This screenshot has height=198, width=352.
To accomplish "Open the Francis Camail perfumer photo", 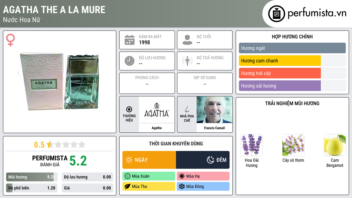I will click(x=214, y=110).
